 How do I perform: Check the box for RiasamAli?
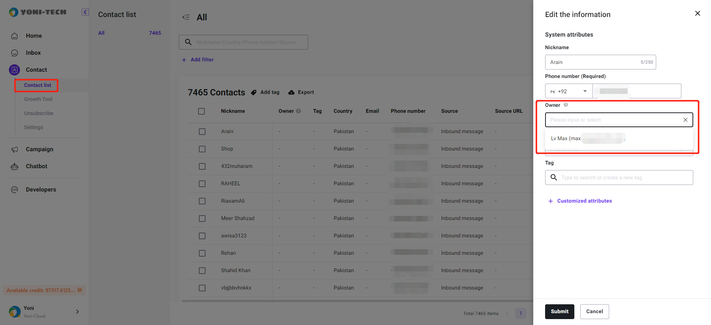[x=202, y=201]
